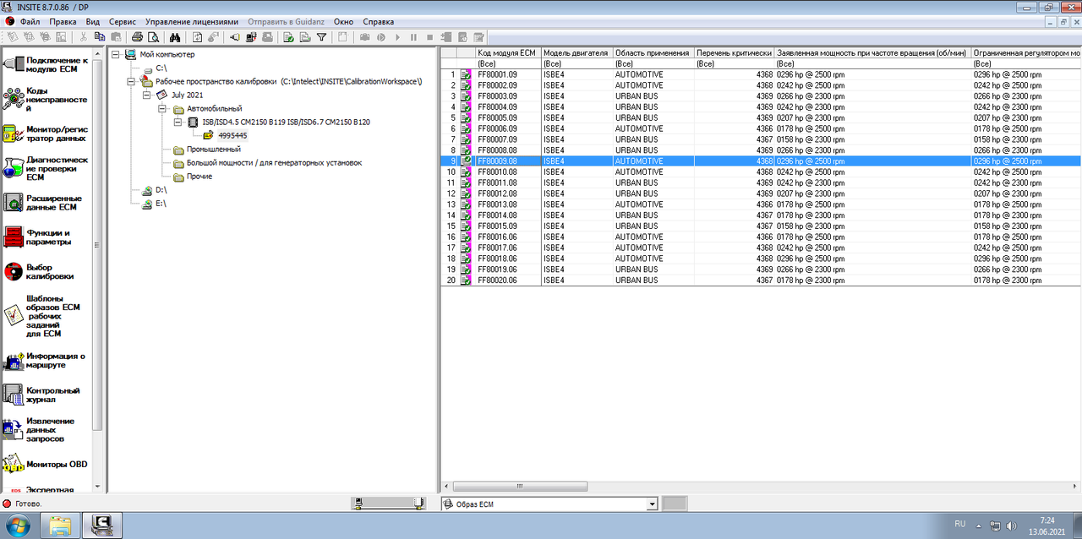
Task: Click the Pause toolbar button
Action: 413,37
